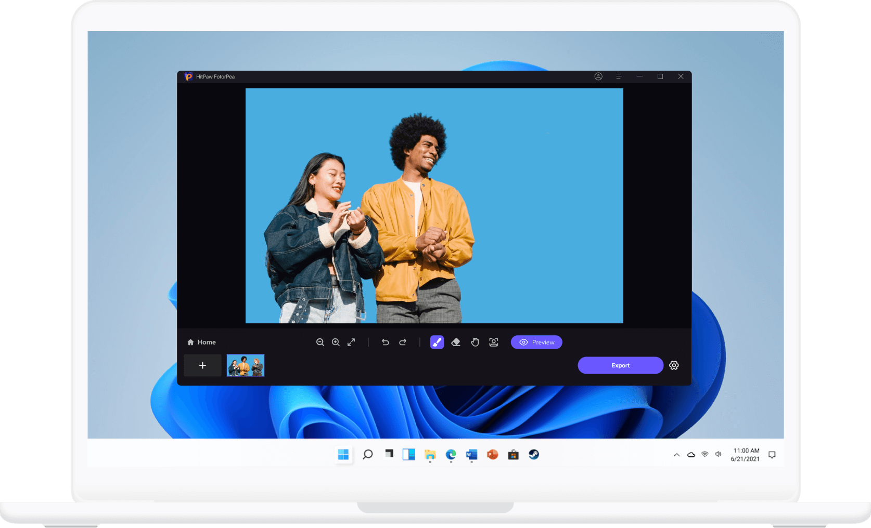Add a new image with plus button
The image size is (871, 528).
point(202,365)
